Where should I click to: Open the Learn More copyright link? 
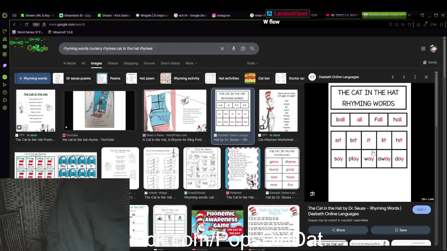tap(361, 220)
